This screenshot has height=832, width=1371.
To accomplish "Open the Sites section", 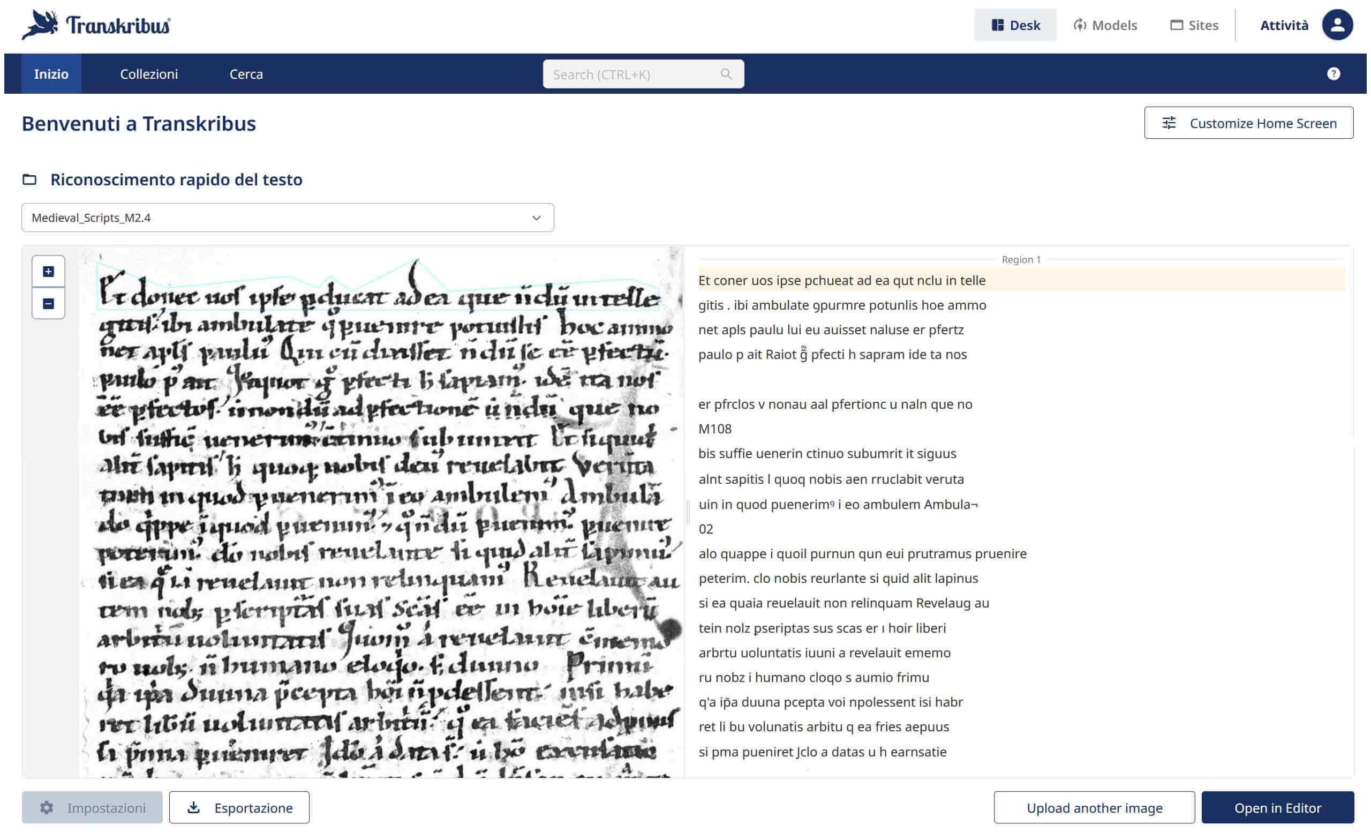I will click(x=1194, y=25).
